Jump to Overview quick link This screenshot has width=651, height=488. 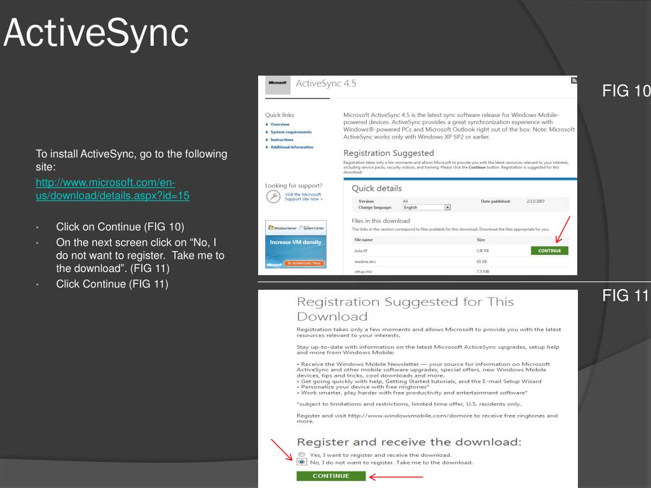pyautogui.click(x=280, y=124)
